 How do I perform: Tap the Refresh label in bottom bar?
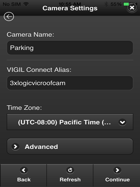coord(70,180)
